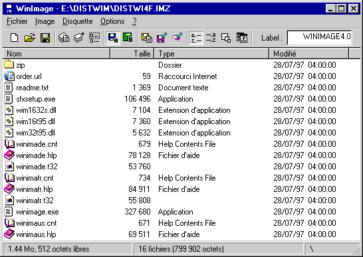The width and height of the screenshot is (363, 257).
Task: Click the status text 1.44 Mo, 512 octets libres
Action: point(49,249)
